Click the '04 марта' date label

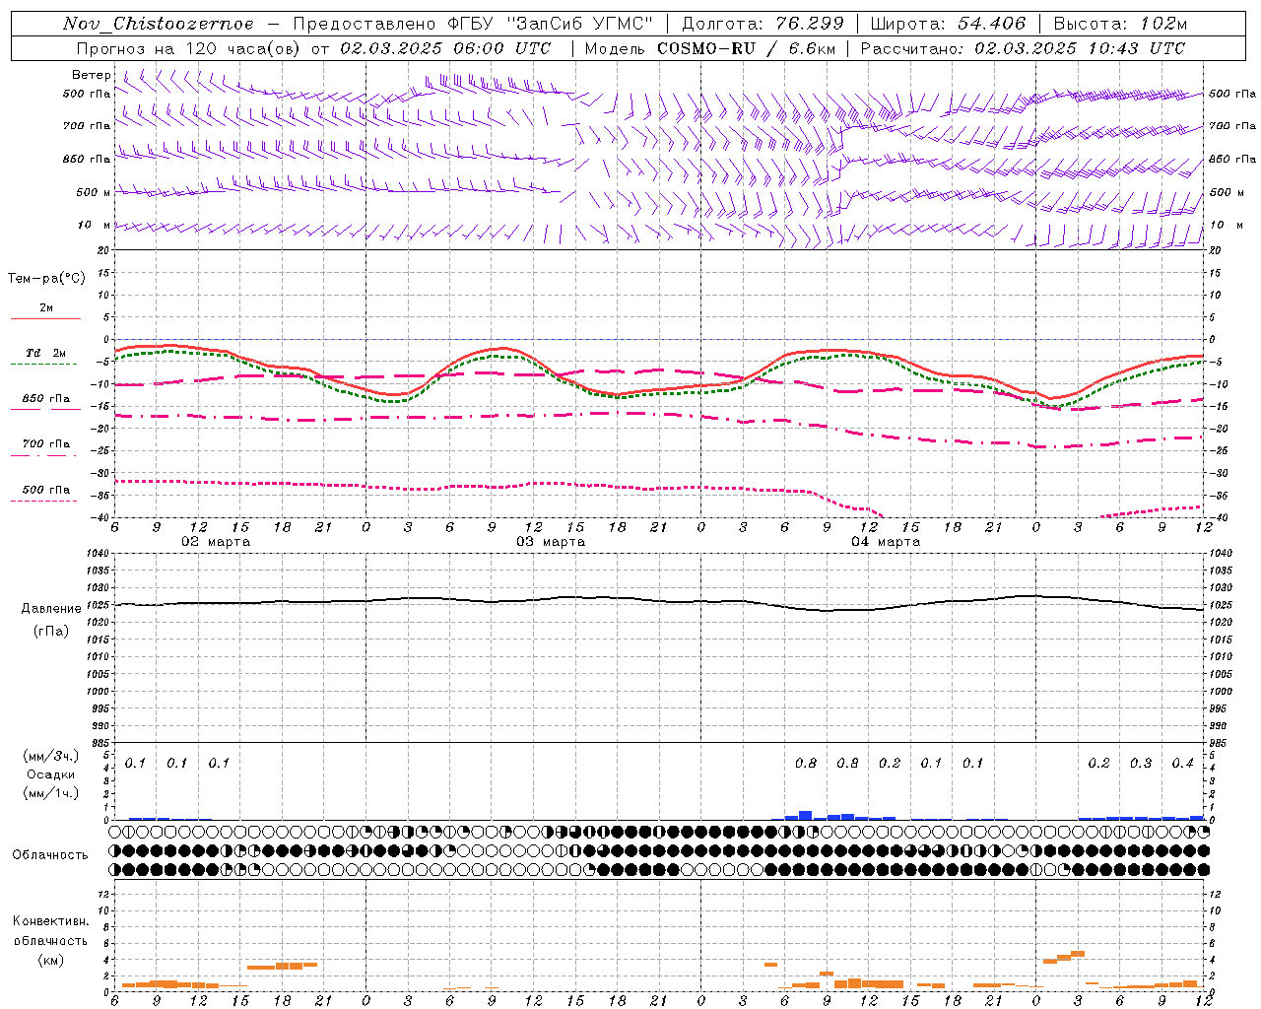[x=886, y=542]
